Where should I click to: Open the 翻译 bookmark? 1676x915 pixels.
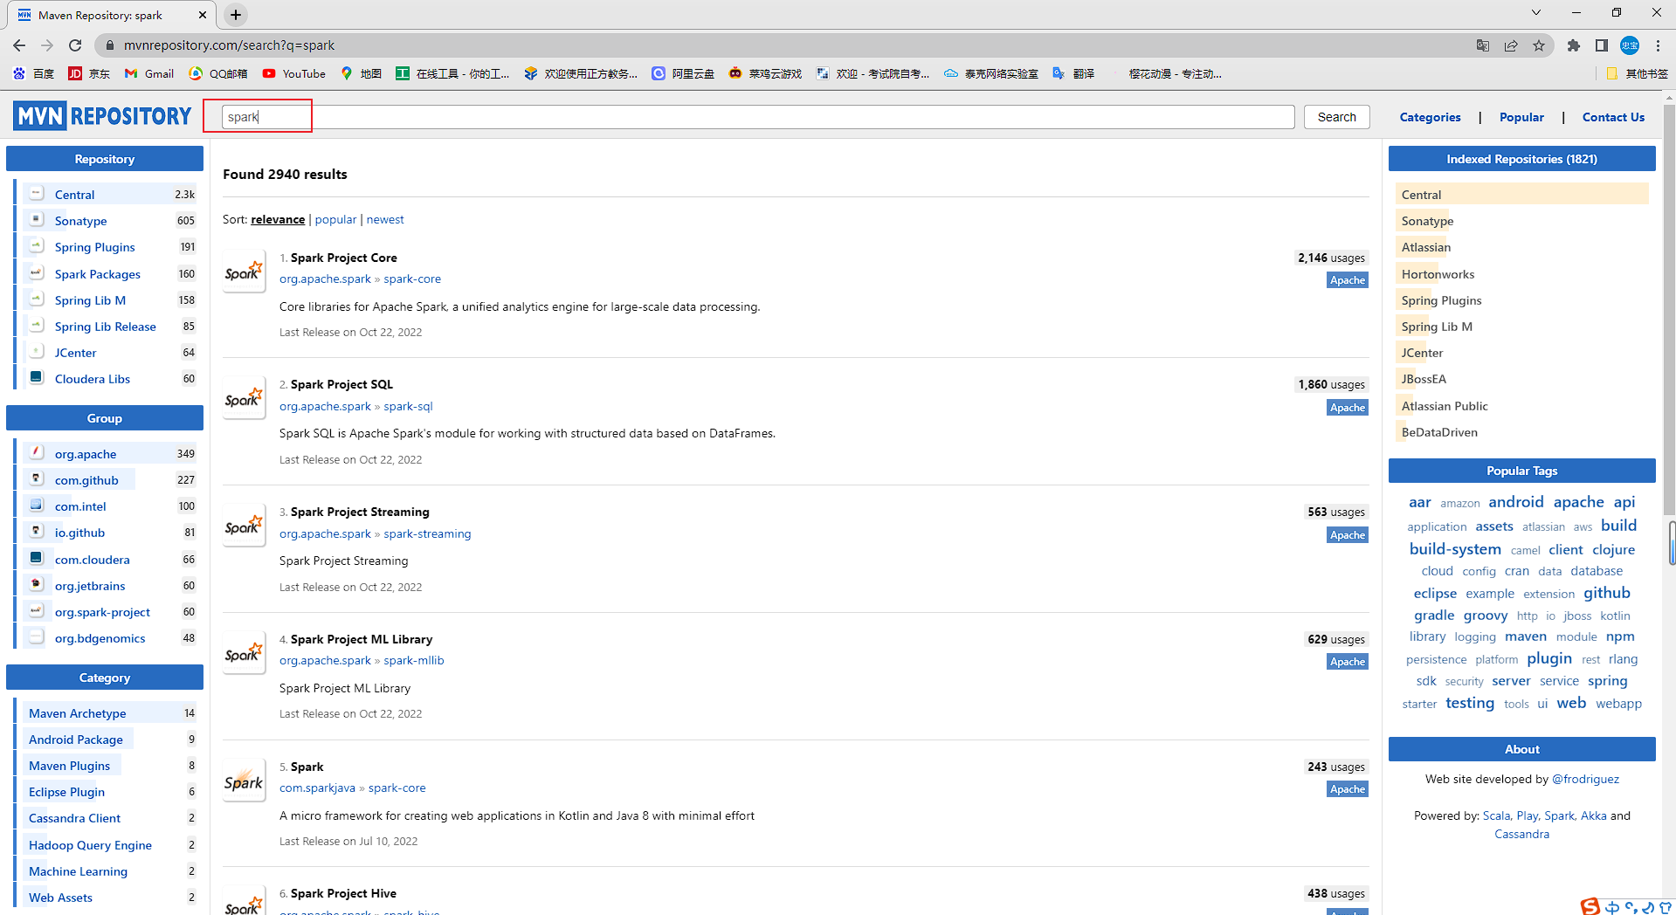coord(1073,73)
